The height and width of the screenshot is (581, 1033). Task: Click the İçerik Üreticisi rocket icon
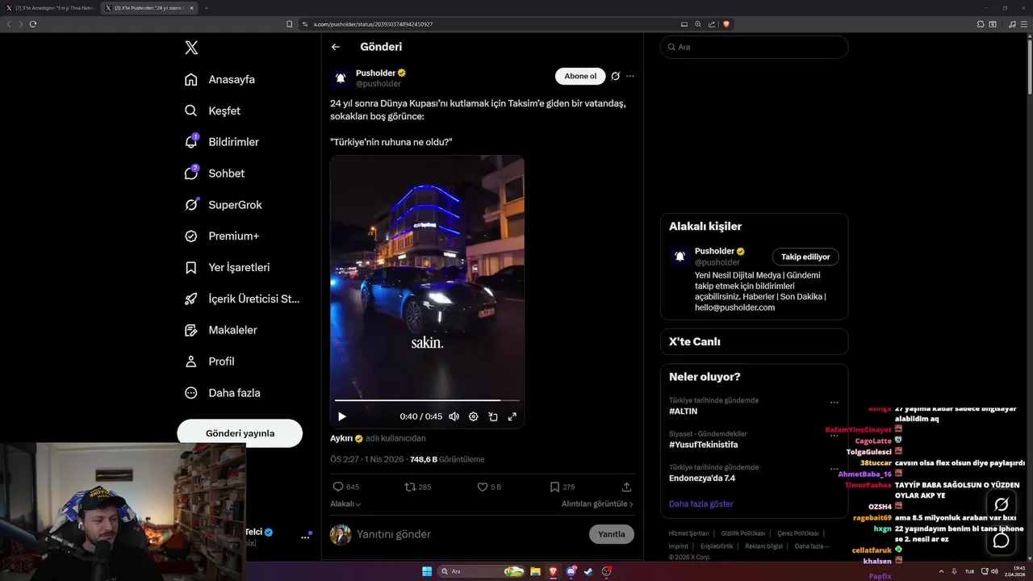(191, 299)
